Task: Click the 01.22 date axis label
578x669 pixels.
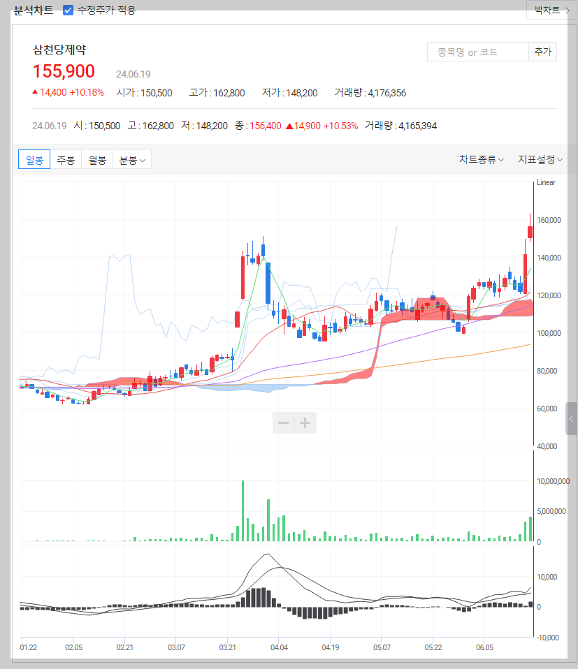Action: click(x=29, y=647)
